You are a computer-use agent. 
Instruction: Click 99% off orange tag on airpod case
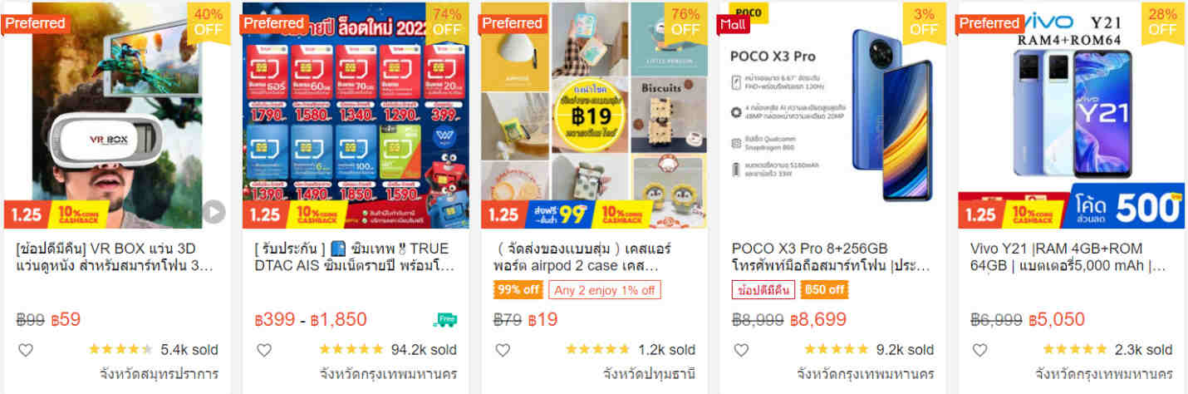[x=519, y=290]
